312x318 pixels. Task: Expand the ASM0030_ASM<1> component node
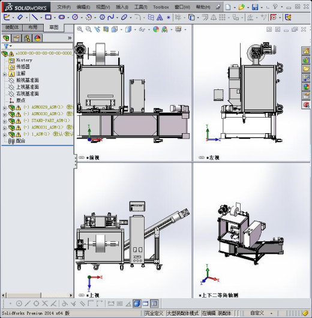(5, 115)
